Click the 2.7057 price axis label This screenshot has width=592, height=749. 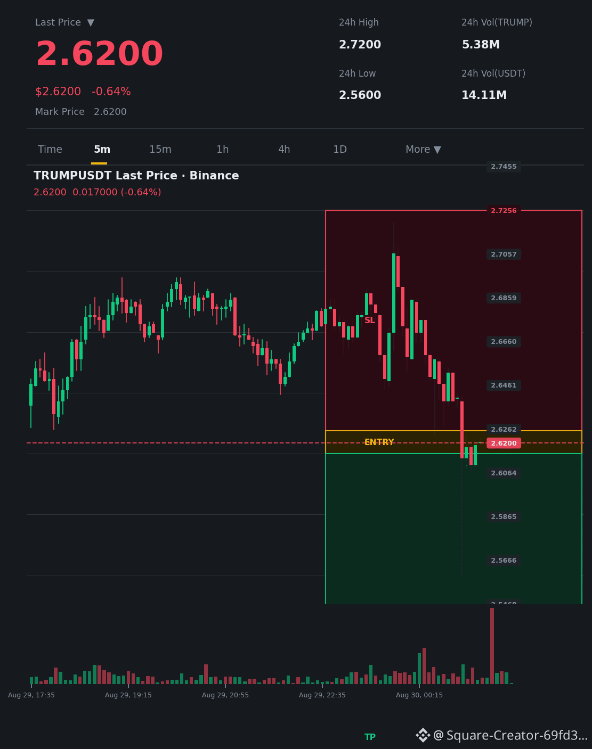pos(504,254)
